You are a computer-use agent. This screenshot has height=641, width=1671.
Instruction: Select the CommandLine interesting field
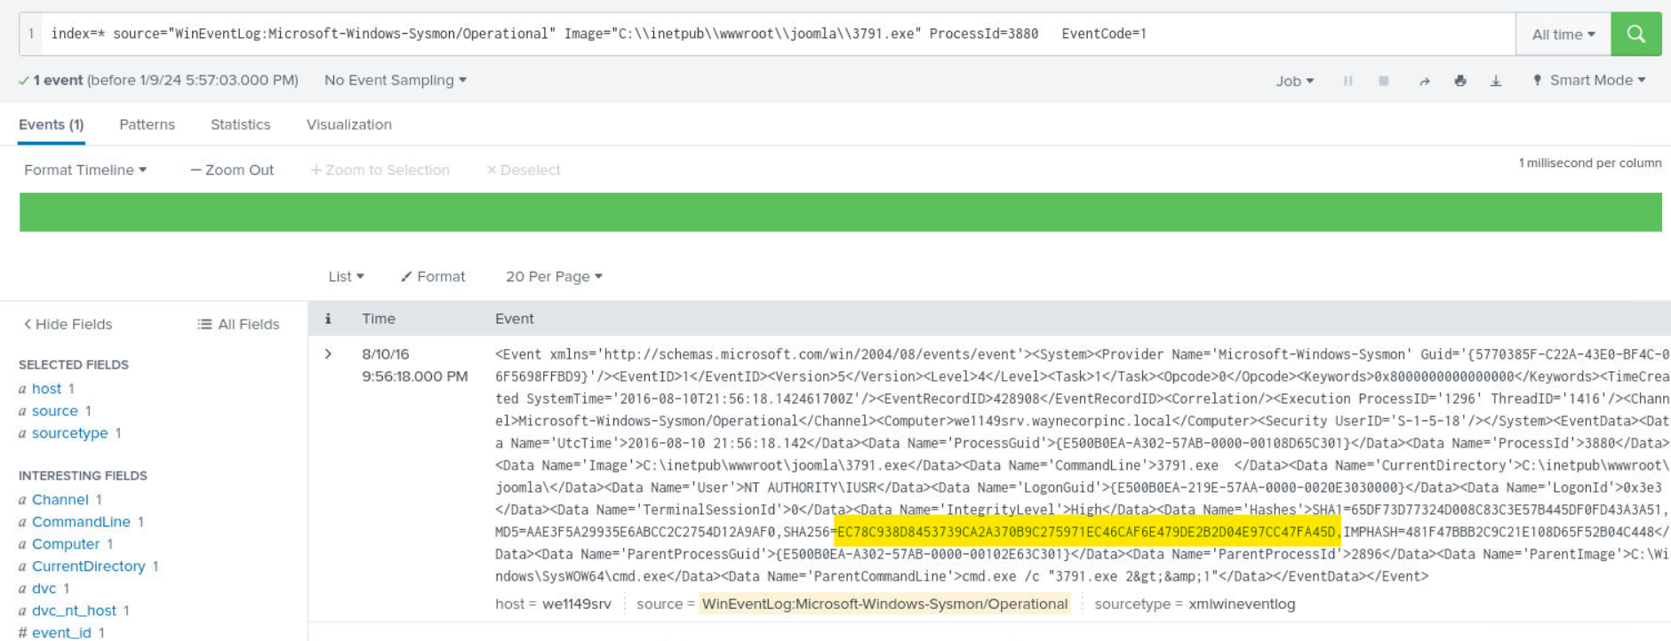tap(81, 522)
